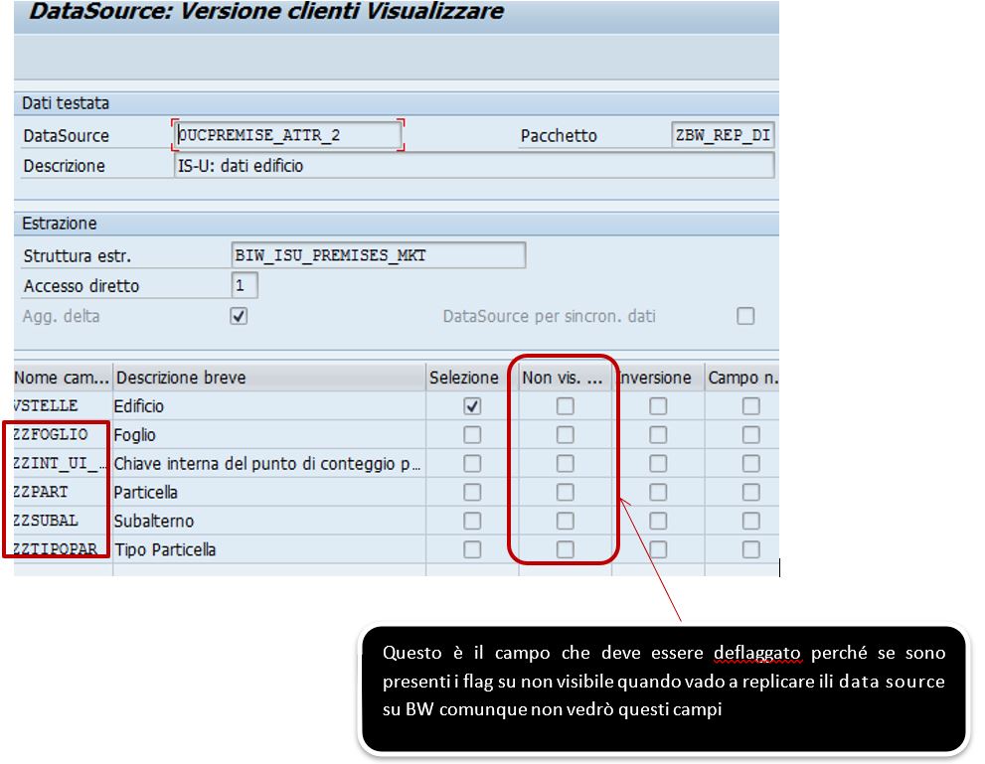Select the ZZSUBAL field name cell
The image size is (985, 764).
tap(63, 521)
